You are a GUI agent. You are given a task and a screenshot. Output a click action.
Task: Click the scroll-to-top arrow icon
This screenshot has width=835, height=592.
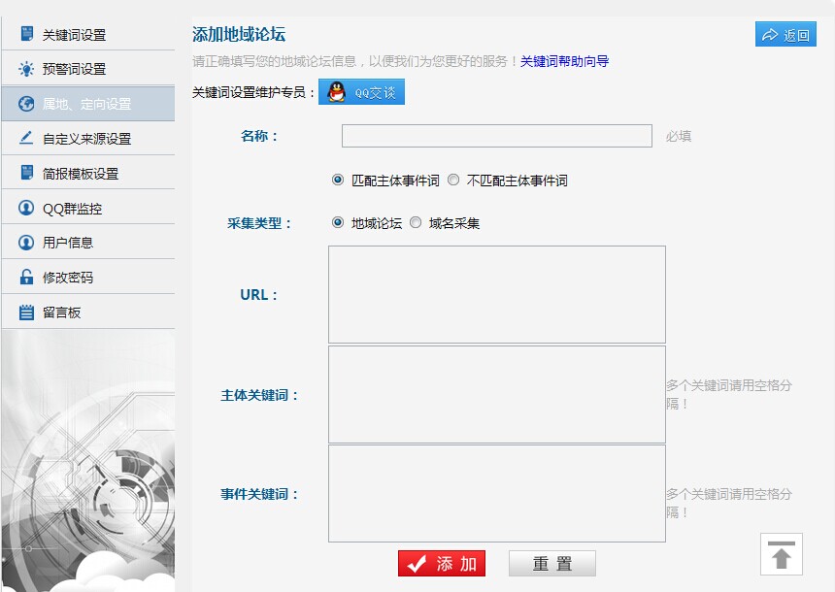tap(781, 554)
